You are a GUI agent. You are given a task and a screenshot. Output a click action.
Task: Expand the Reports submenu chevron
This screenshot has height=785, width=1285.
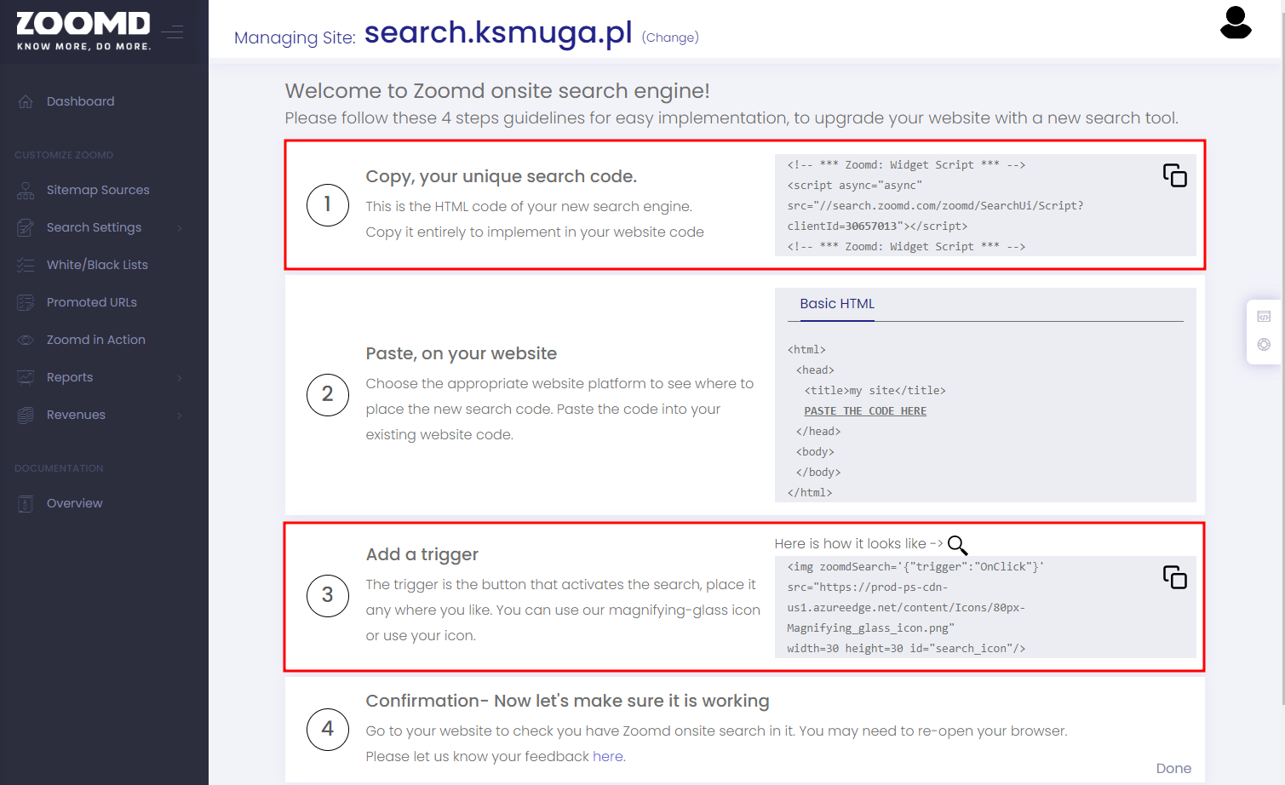[x=180, y=378]
